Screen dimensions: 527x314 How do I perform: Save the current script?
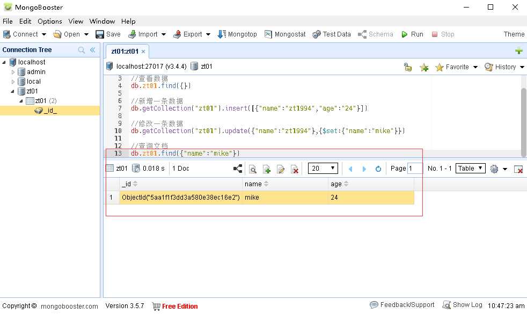[x=108, y=34]
